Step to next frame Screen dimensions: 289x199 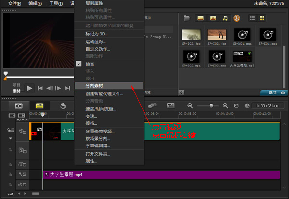[x=58, y=88]
